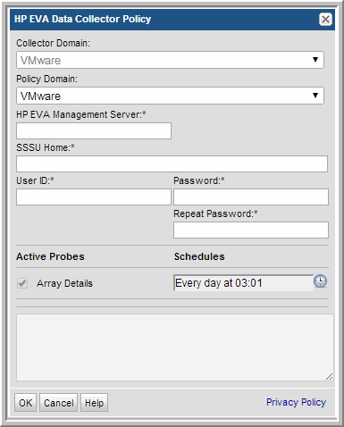The image size is (344, 427).
Task: Close the HP EVA Data Collector Policy dialog
Action: point(325,20)
